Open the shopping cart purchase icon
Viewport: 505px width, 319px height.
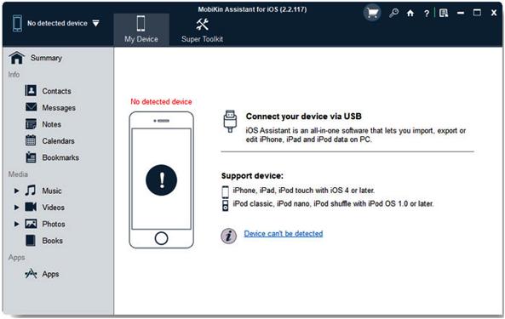click(x=372, y=13)
